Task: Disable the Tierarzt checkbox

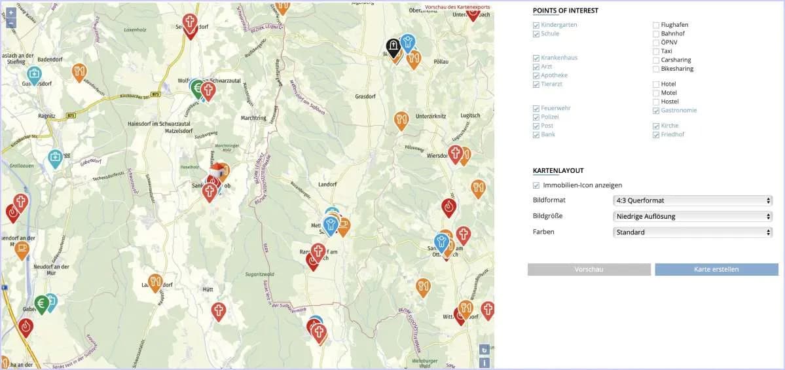Action: click(536, 84)
